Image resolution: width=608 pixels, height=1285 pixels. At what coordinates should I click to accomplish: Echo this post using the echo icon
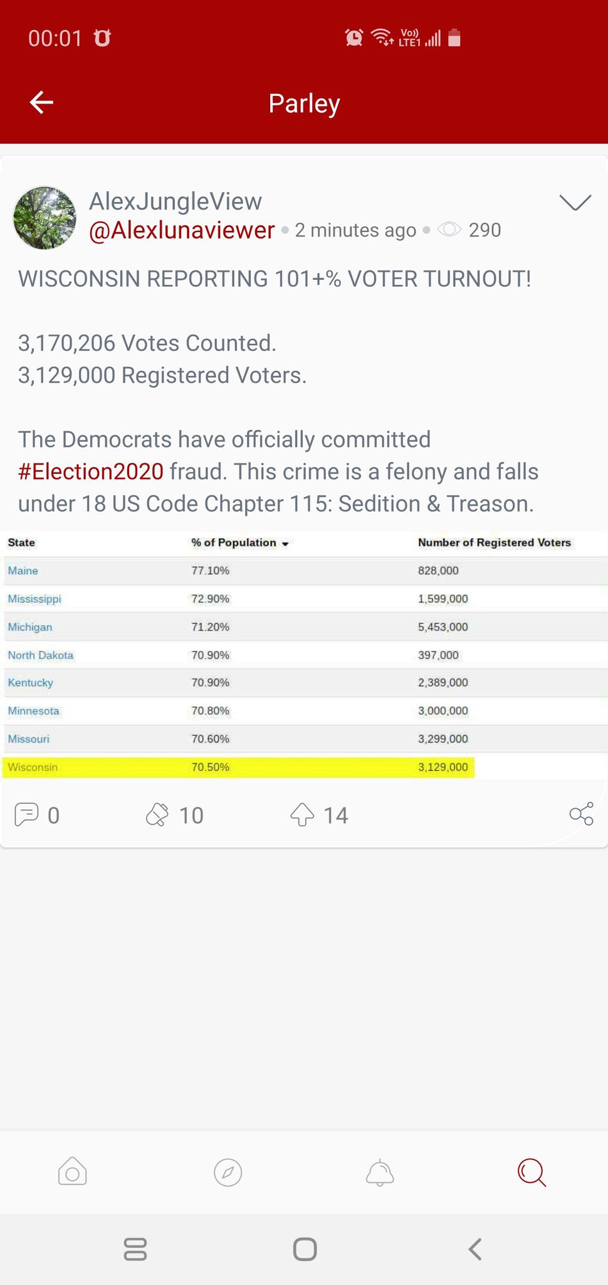157,814
